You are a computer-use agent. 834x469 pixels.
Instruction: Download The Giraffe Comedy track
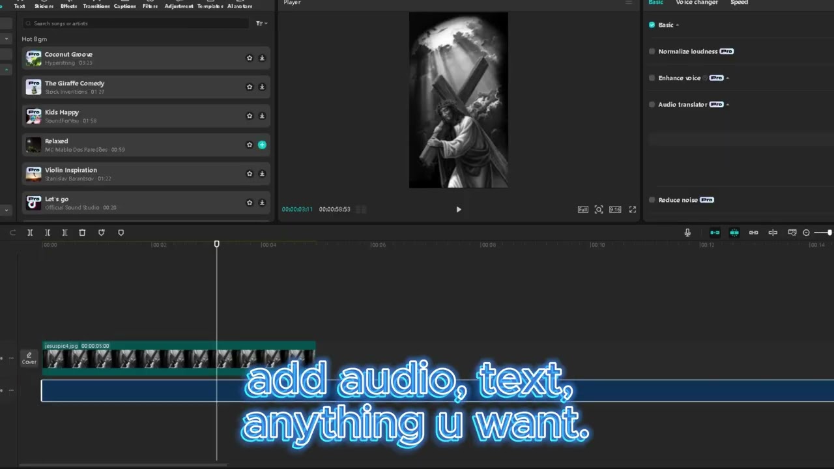(262, 87)
